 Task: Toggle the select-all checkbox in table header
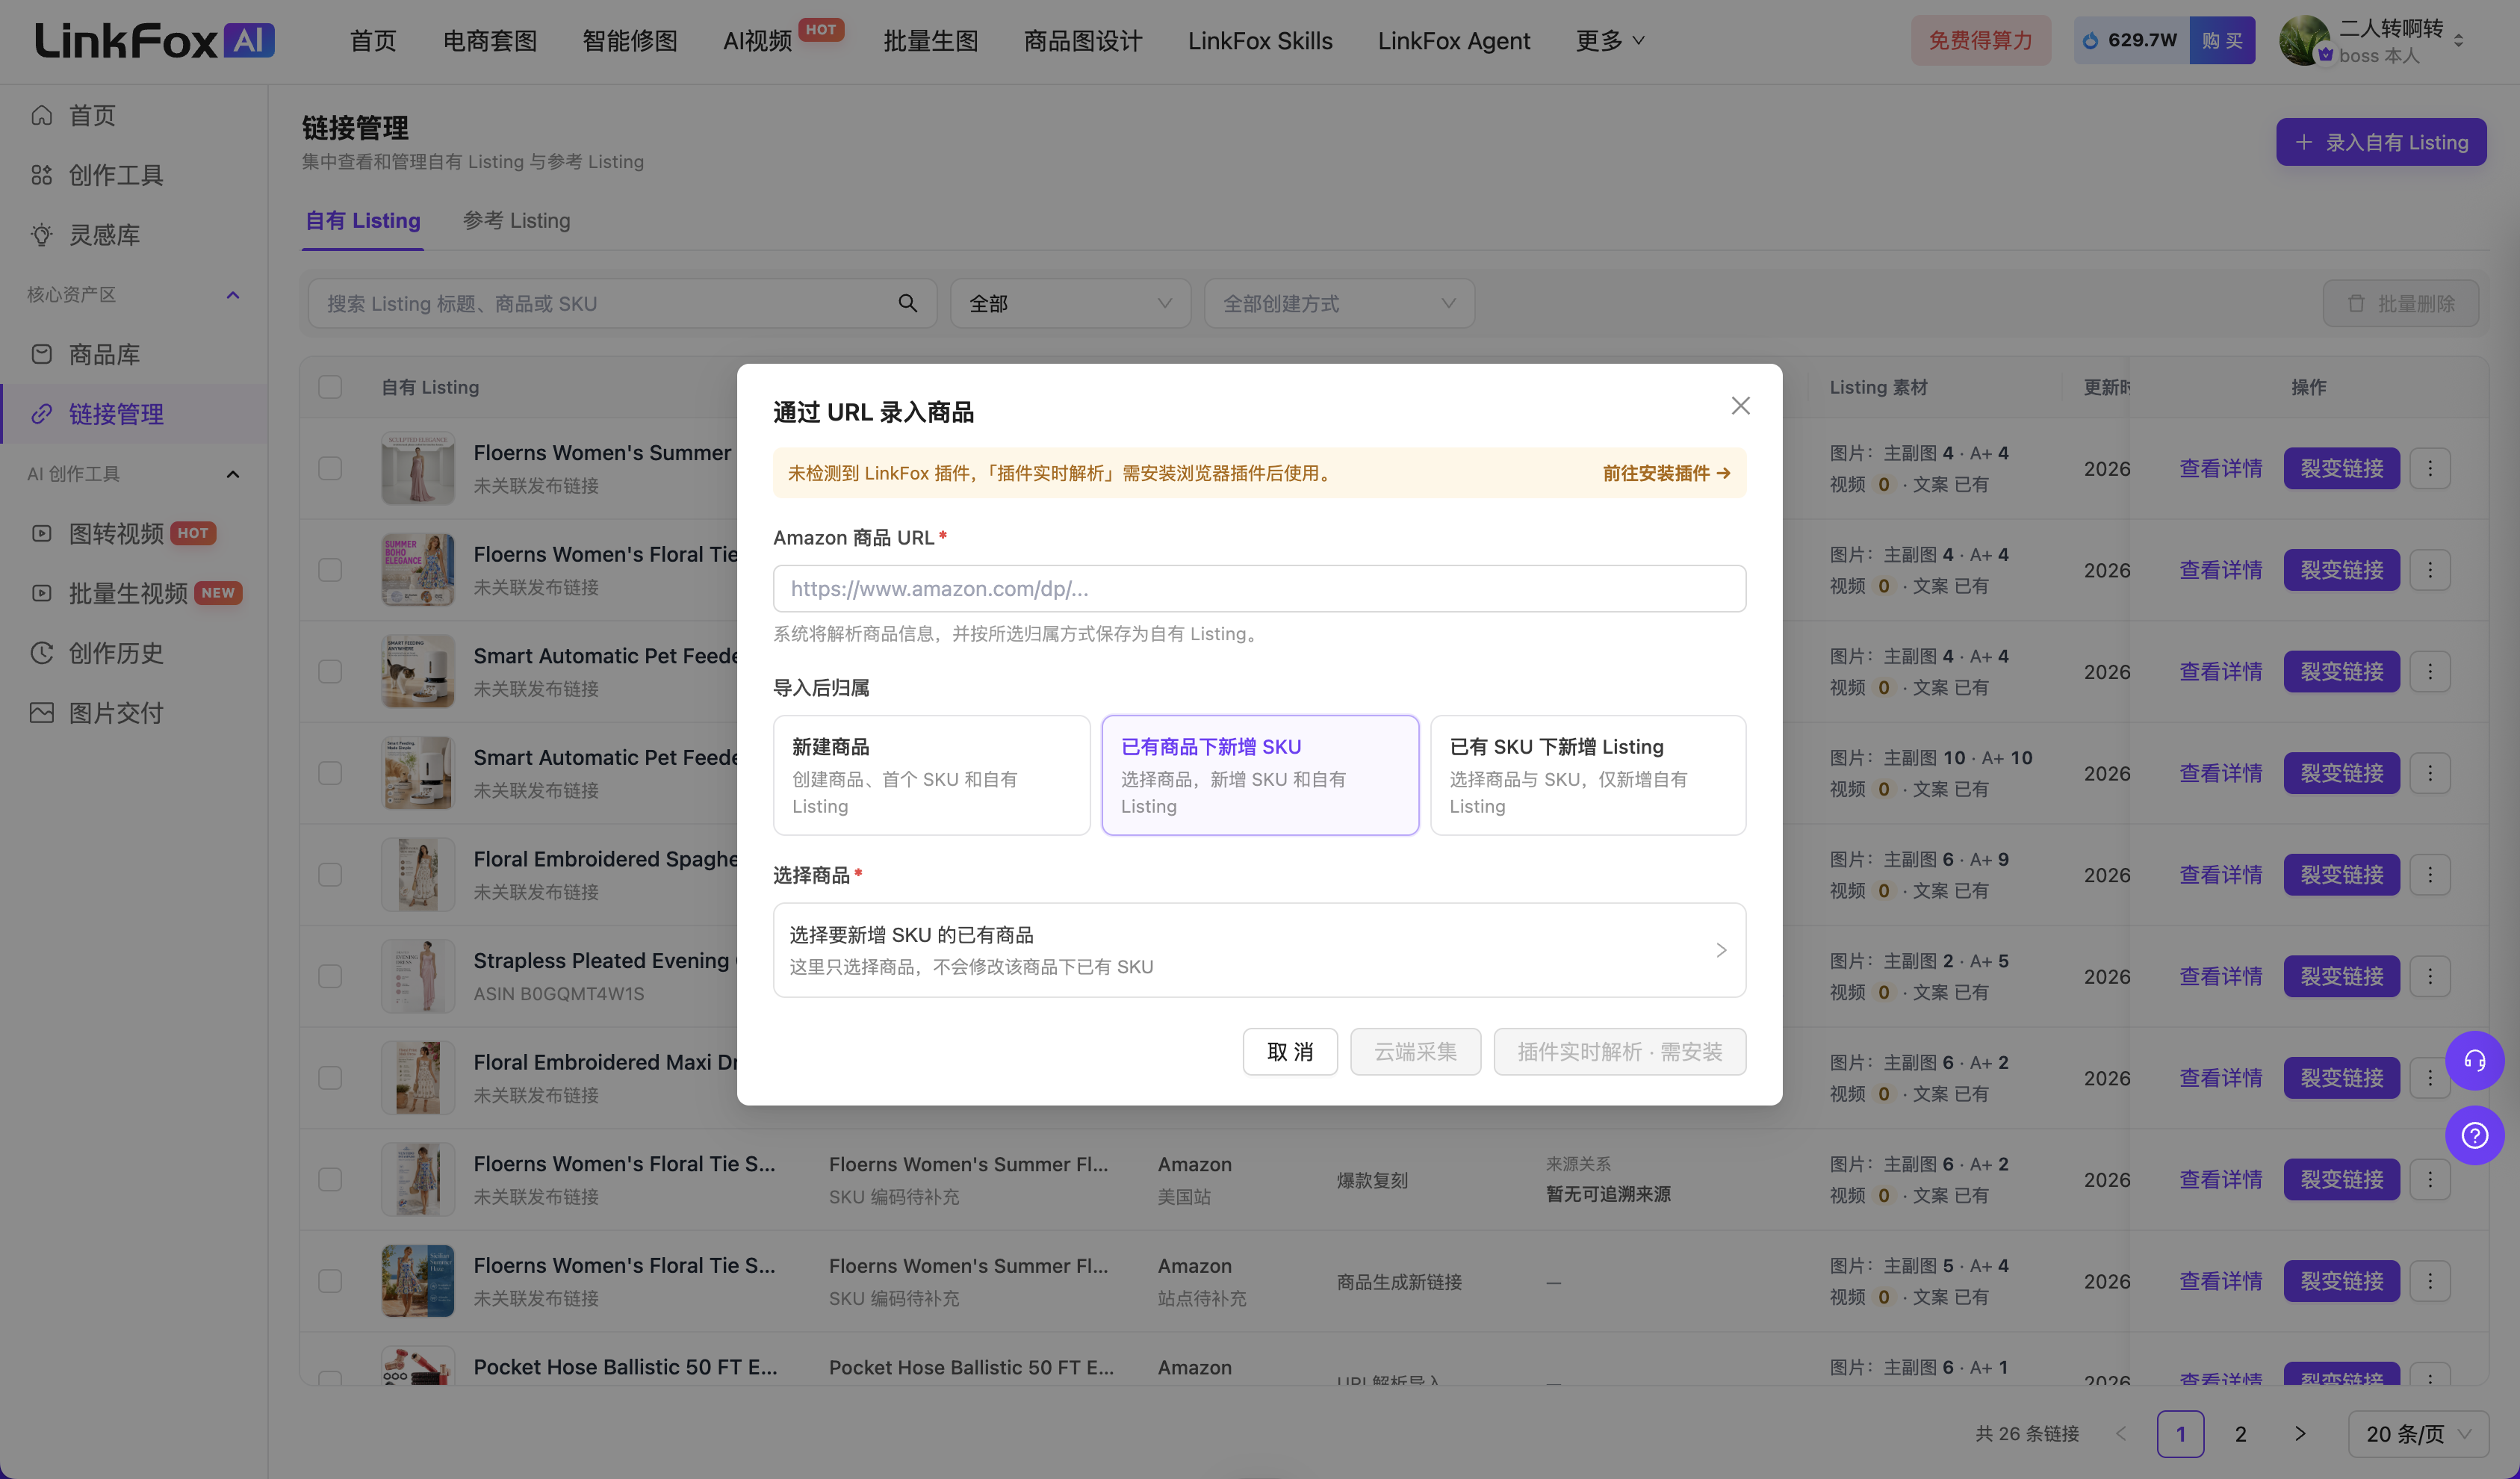point(330,387)
